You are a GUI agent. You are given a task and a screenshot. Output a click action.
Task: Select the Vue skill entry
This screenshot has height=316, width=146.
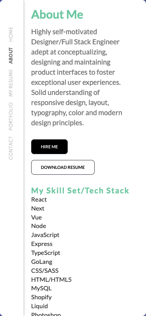tap(37, 217)
